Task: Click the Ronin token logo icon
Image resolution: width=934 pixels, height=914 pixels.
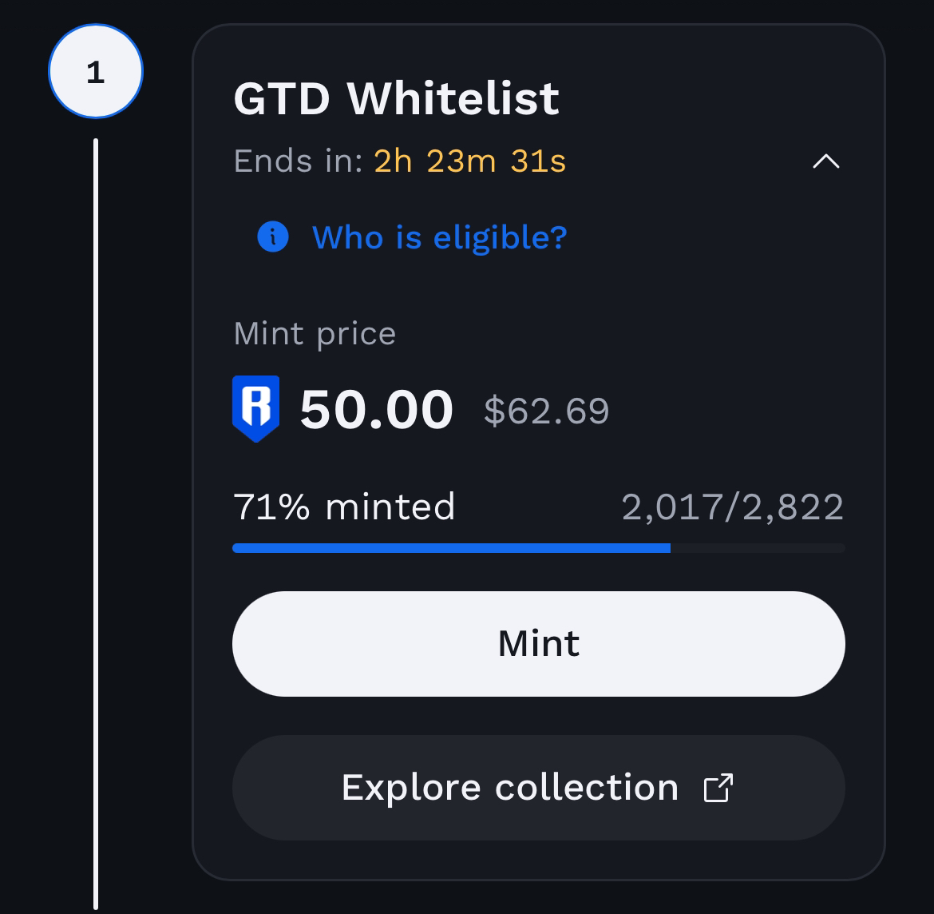Action: coord(255,408)
